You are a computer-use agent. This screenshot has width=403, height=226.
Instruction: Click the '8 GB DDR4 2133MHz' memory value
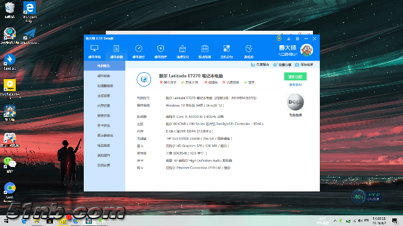[190, 131]
